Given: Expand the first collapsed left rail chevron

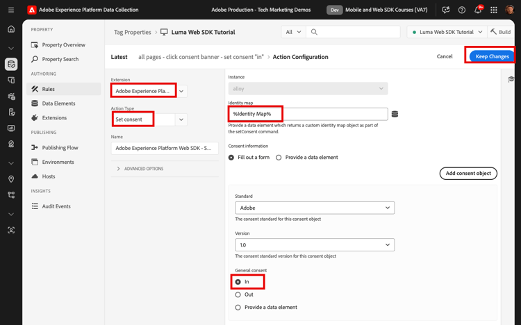Looking at the screenshot, I should (11, 48).
